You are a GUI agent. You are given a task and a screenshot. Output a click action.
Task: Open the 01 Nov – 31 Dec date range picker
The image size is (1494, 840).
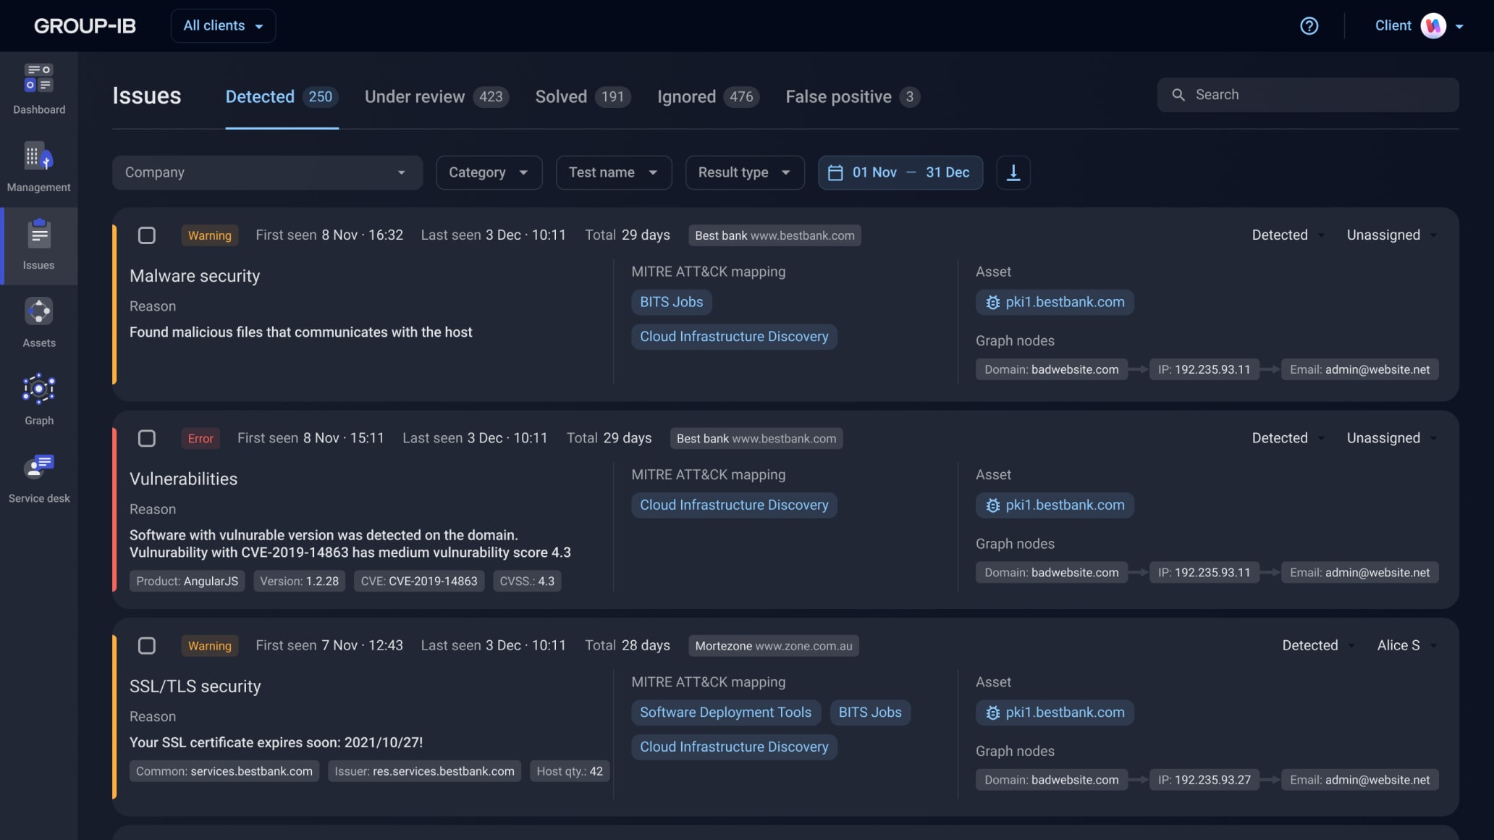point(900,173)
